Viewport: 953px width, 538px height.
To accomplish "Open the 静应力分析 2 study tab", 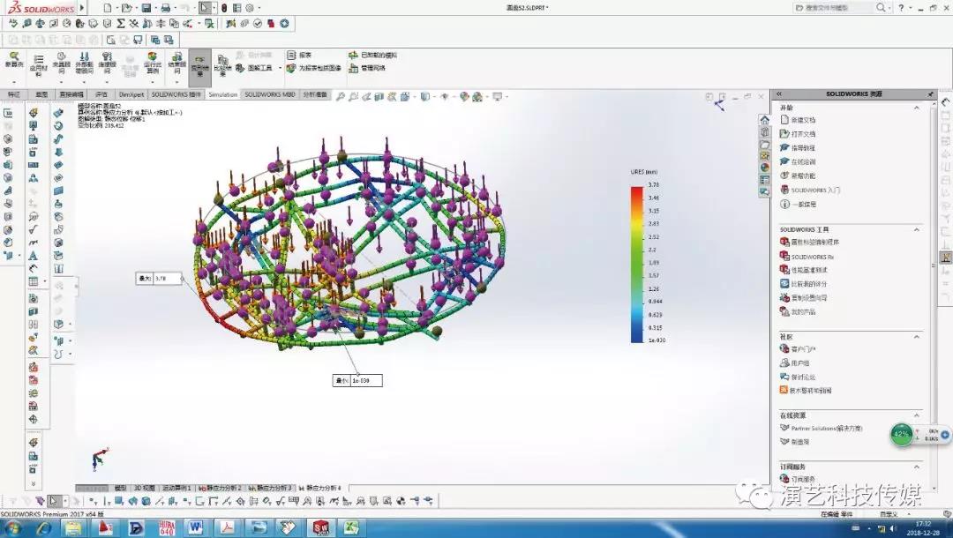I will pos(220,488).
